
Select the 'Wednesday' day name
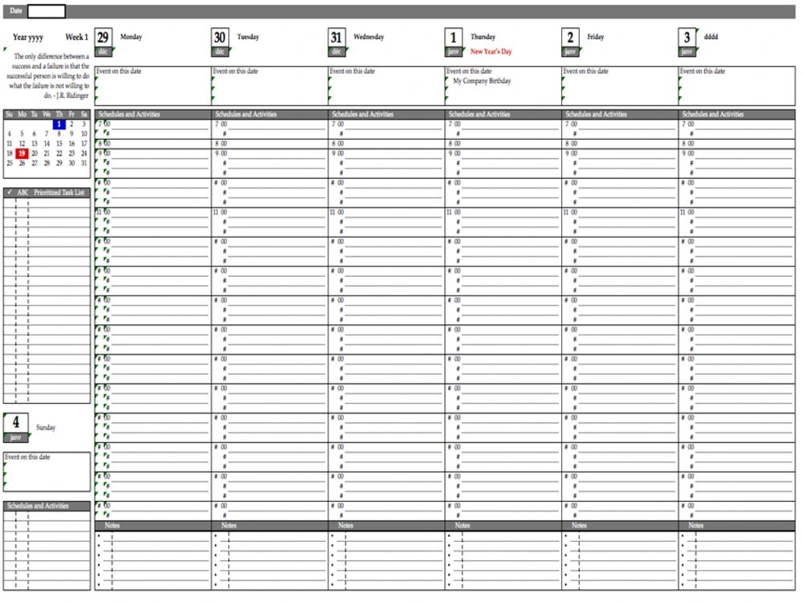pos(369,37)
